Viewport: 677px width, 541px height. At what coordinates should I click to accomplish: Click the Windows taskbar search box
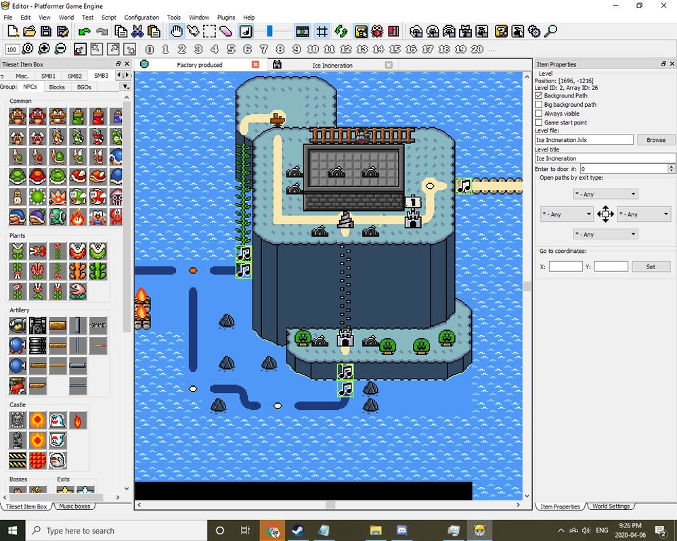coord(116,530)
